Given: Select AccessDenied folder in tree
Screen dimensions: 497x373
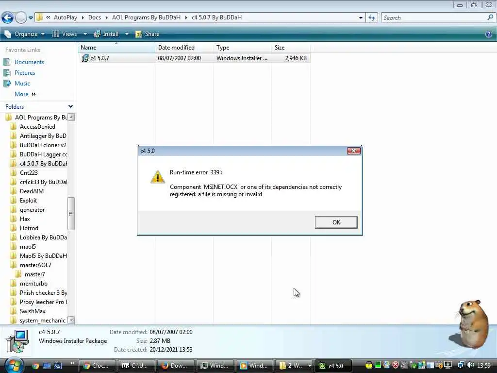Looking at the screenshot, I should point(37,127).
